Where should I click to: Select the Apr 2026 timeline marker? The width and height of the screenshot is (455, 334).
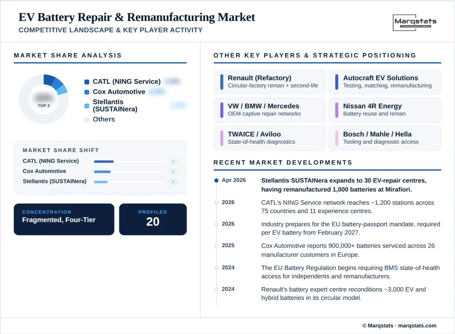(x=216, y=180)
